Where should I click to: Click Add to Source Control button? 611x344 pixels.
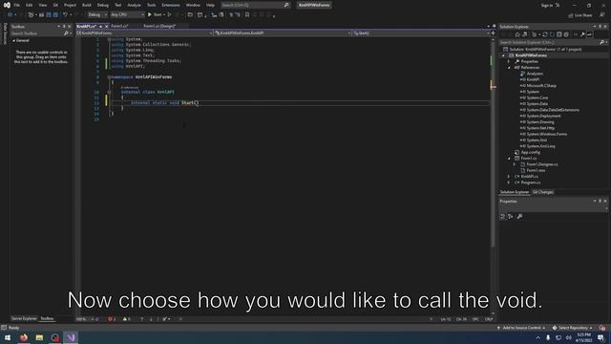click(x=521, y=328)
